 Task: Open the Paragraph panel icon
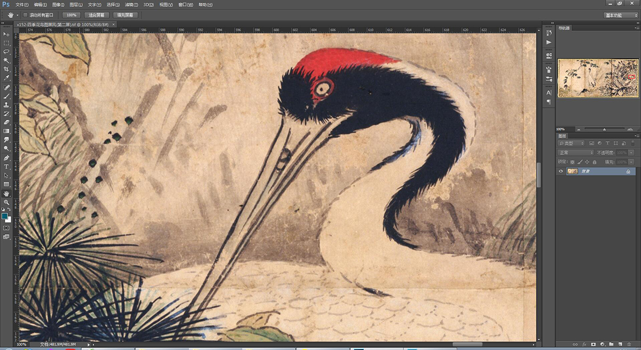tap(549, 102)
